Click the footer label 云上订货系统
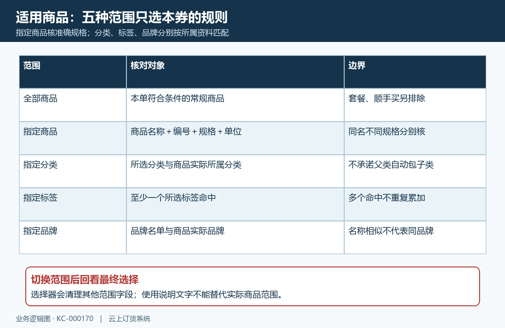This screenshot has width=505, height=328. coord(129,319)
